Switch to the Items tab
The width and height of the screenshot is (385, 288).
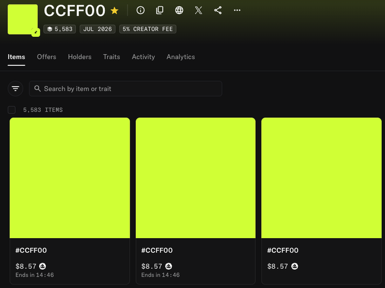16,57
